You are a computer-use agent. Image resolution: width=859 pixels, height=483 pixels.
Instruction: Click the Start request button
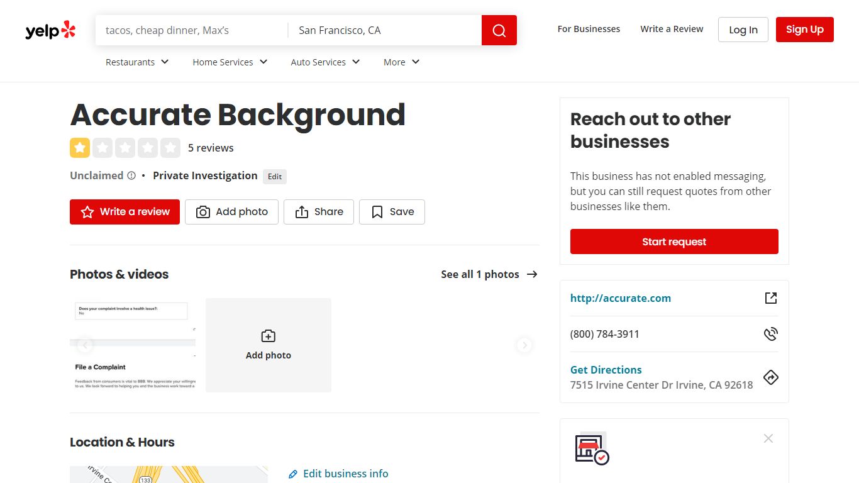674,241
